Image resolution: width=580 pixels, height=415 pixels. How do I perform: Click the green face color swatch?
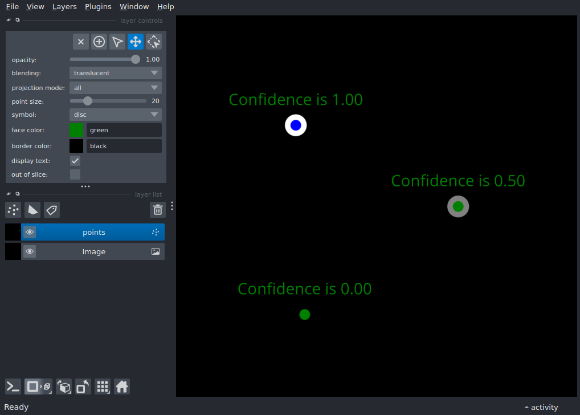(x=76, y=130)
